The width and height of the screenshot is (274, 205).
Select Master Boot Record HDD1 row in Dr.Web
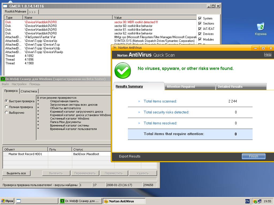tap(57, 154)
